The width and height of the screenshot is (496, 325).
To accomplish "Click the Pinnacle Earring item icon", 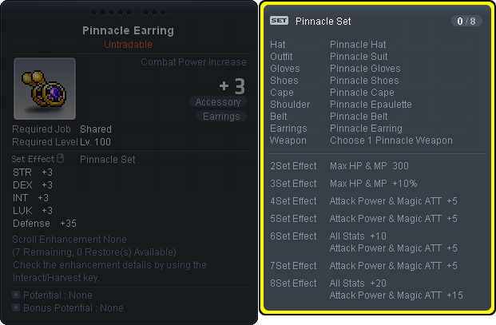I will coord(45,88).
